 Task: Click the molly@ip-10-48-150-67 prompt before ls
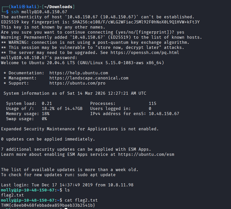(28, 190)
